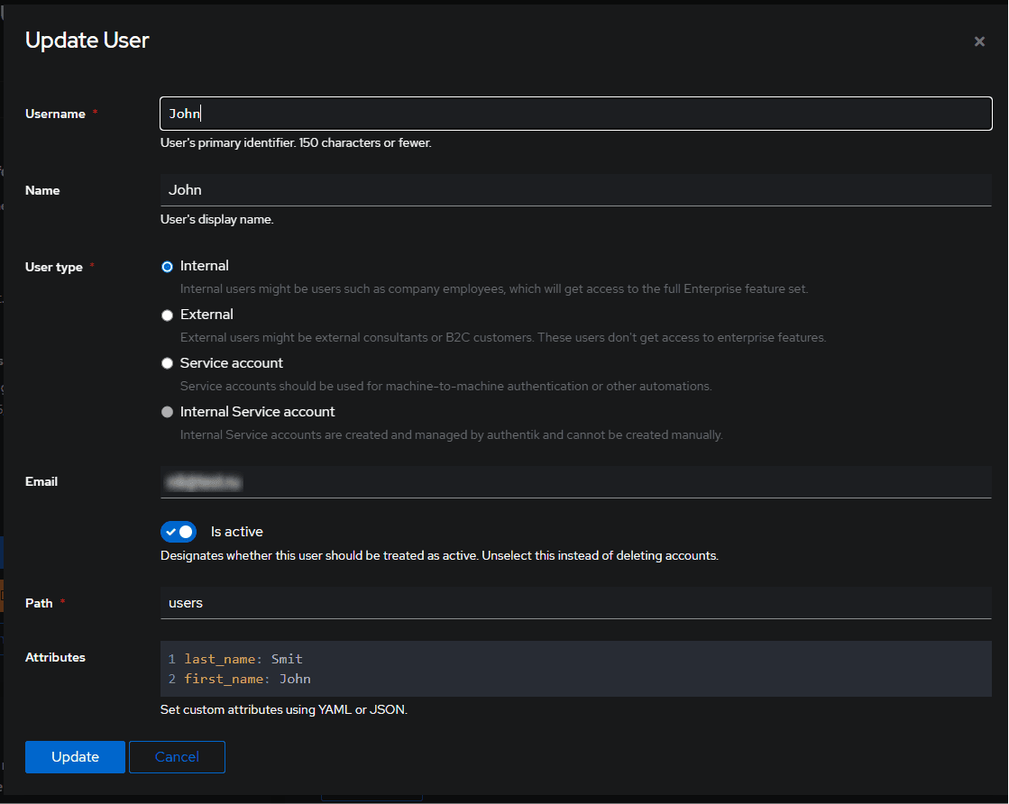Click the Service accounts description text
This screenshot has height=804, width=1009.
click(x=446, y=386)
